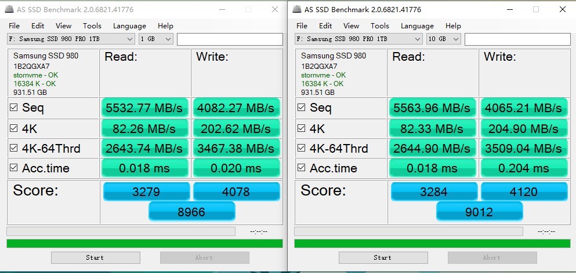This screenshot has height=273, width=576.
Task: Toggle 4K-64Thrd checkbox in the right window
Action: [x=301, y=148]
